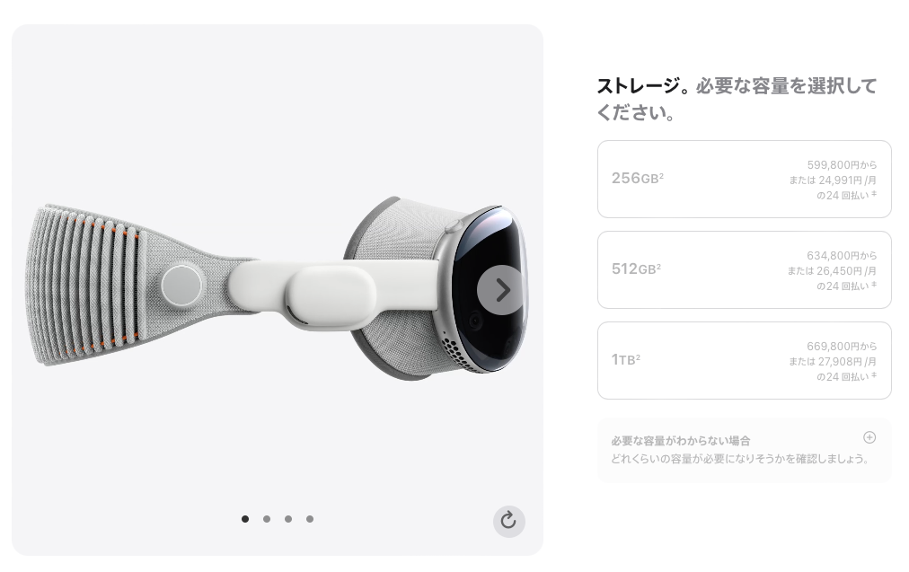This screenshot has width=909, height=572.
Task: Pick the 1TB storage option
Action: pyautogui.click(x=745, y=360)
